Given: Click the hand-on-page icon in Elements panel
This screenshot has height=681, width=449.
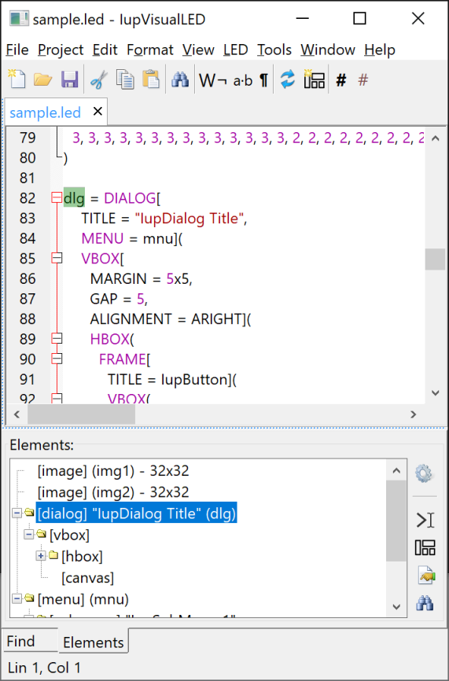Looking at the screenshot, I should click(x=426, y=575).
